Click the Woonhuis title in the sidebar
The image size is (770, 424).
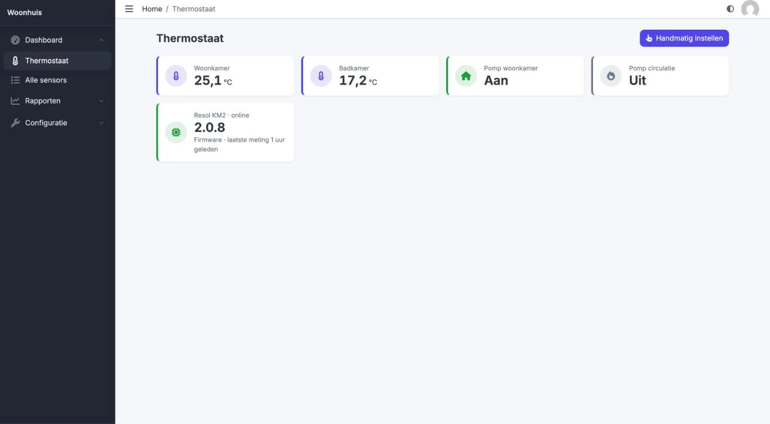click(x=24, y=12)
